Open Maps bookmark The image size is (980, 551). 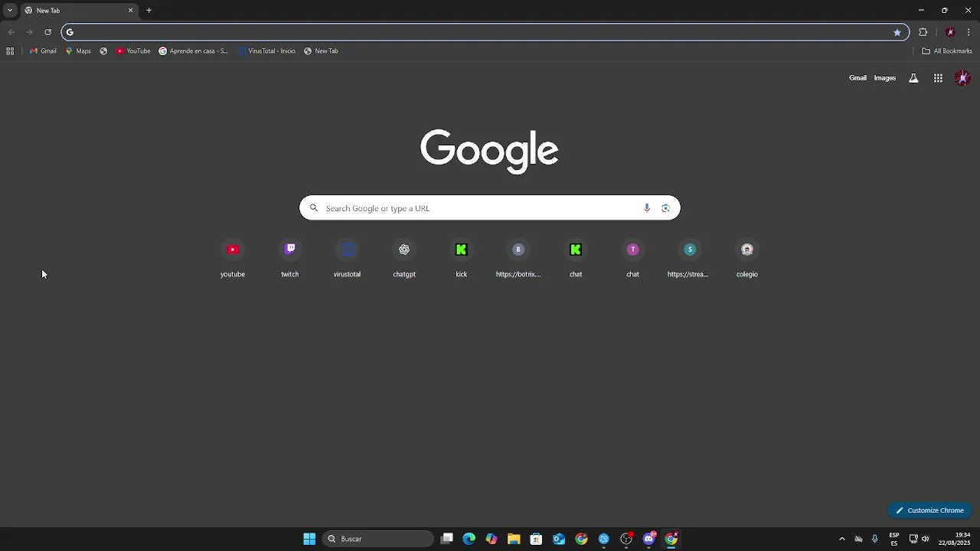(x=78, y=51)
